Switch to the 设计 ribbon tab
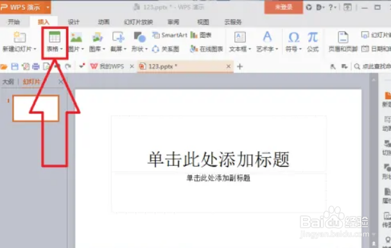 74,22
